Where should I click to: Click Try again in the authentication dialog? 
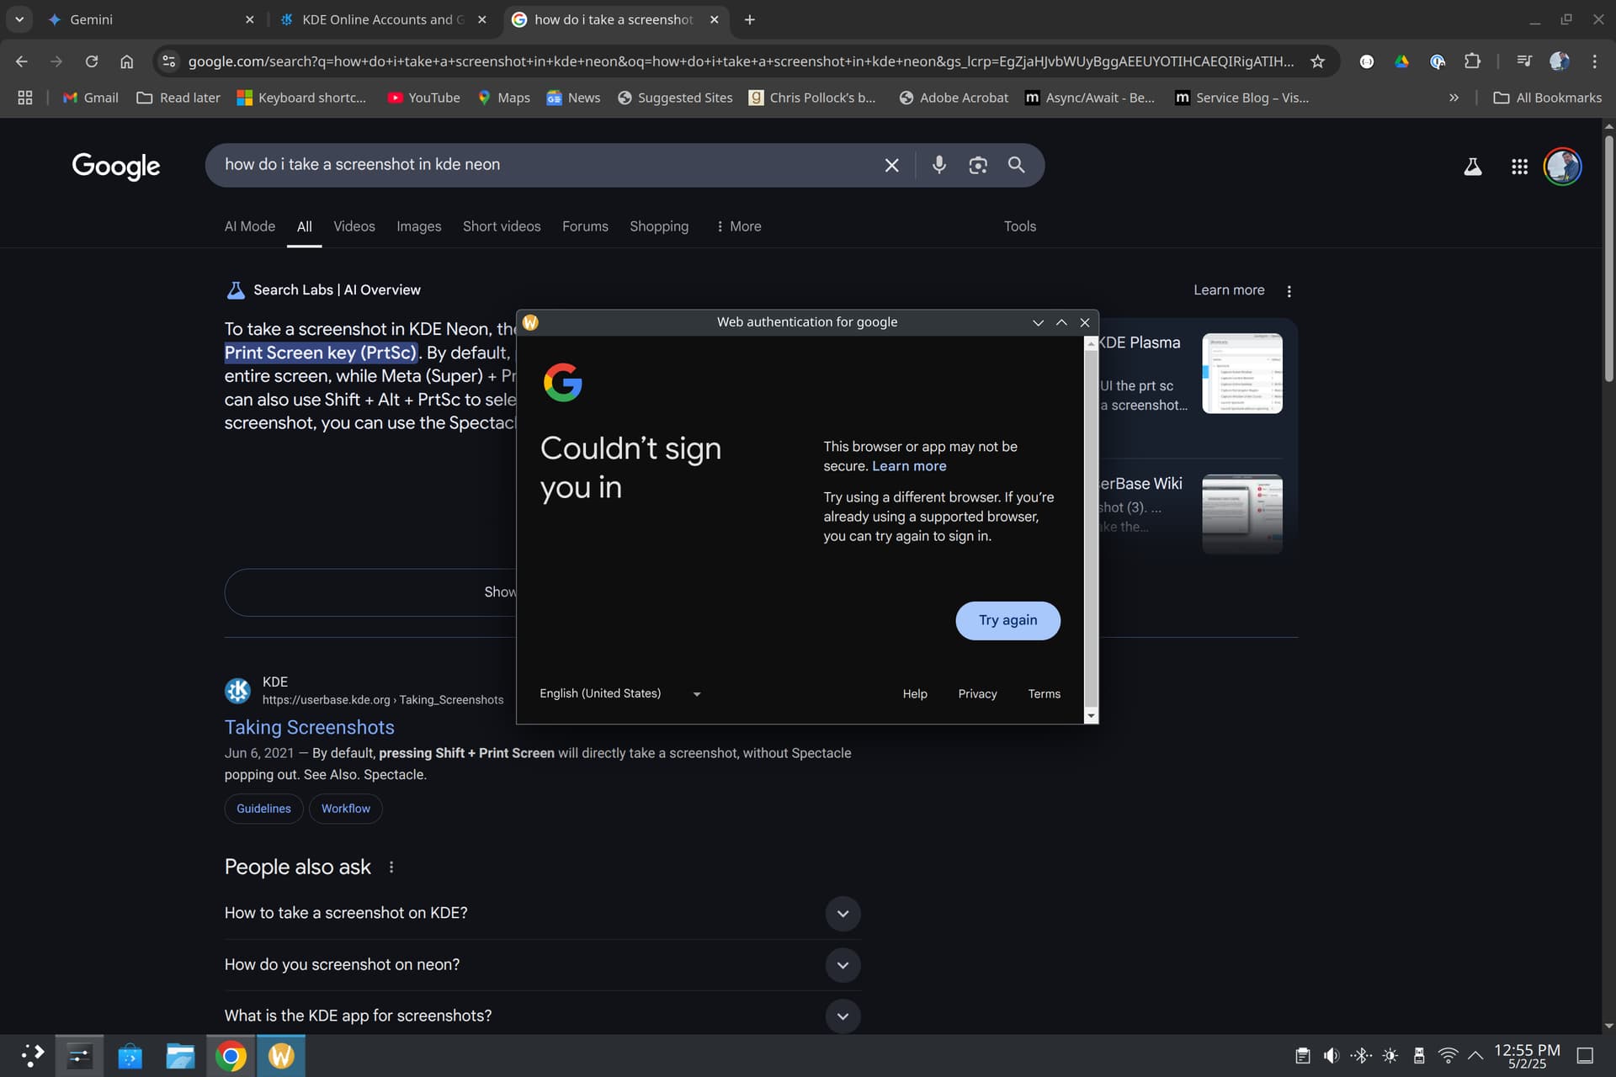1007,620
